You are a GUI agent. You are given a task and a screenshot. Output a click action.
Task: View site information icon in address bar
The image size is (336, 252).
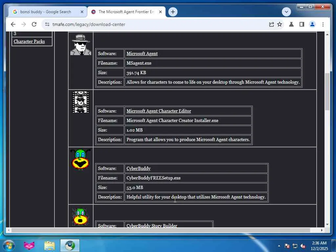[47, 24]
